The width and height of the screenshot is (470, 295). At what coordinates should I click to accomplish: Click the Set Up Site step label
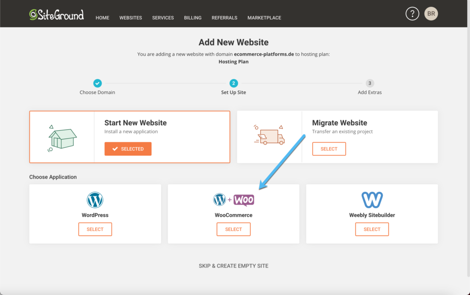(234, 92)
